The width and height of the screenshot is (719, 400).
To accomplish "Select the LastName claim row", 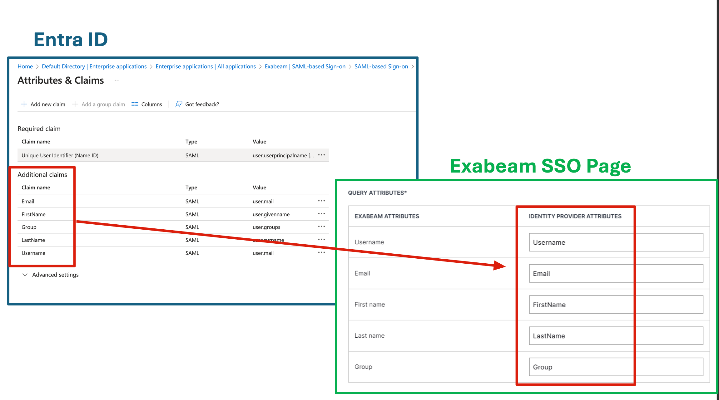I will click(x=33, y=240).
